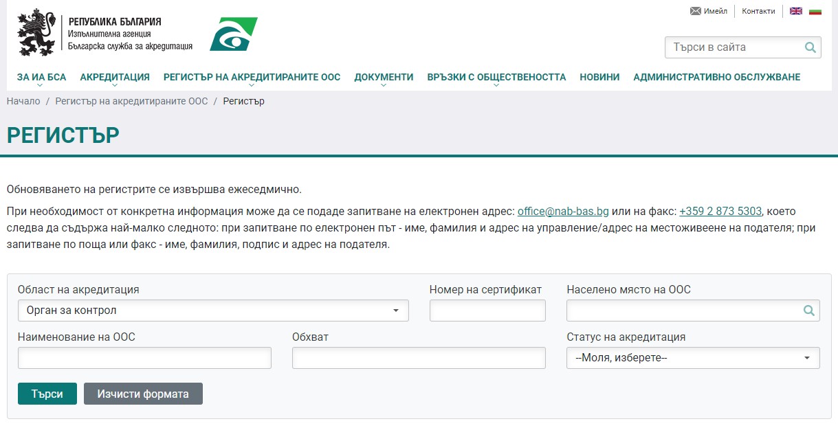
Task: Open the ДОКУМЕНТИ menu
Action: 384,77
